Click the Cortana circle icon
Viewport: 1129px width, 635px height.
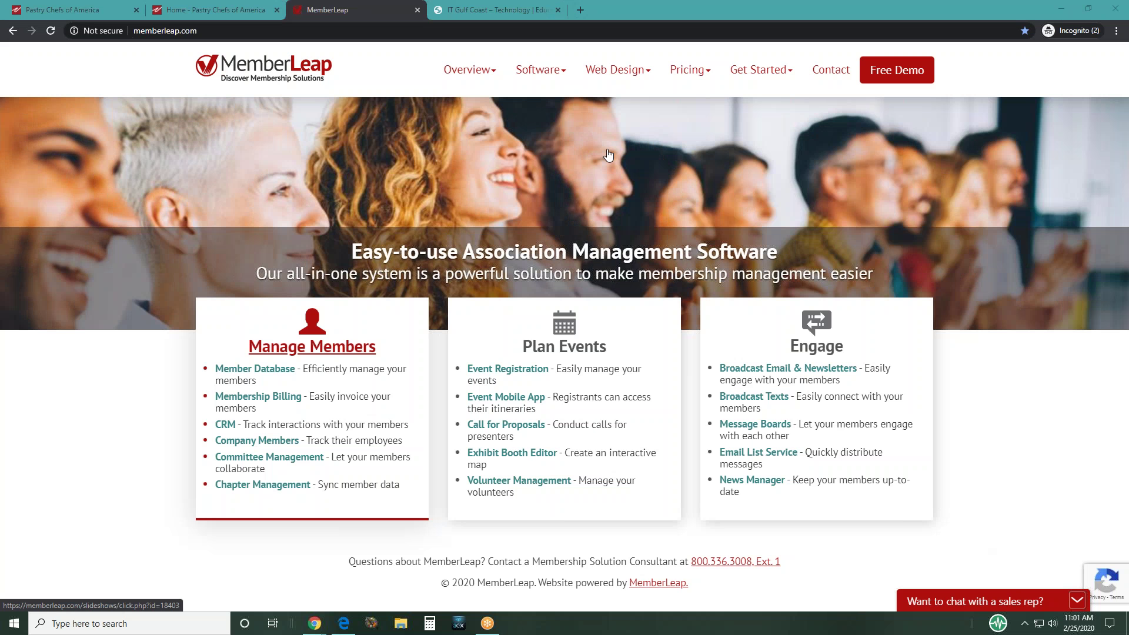coord(245,623)
